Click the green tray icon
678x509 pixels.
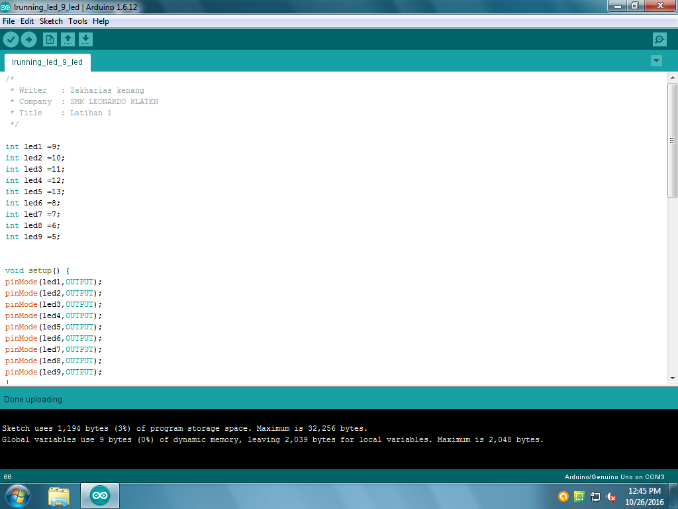pyautogui.click(x=579, y=496)
